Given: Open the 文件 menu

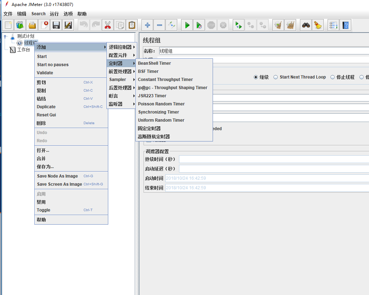Looking at the screenshot, I should tap(8, 14).
